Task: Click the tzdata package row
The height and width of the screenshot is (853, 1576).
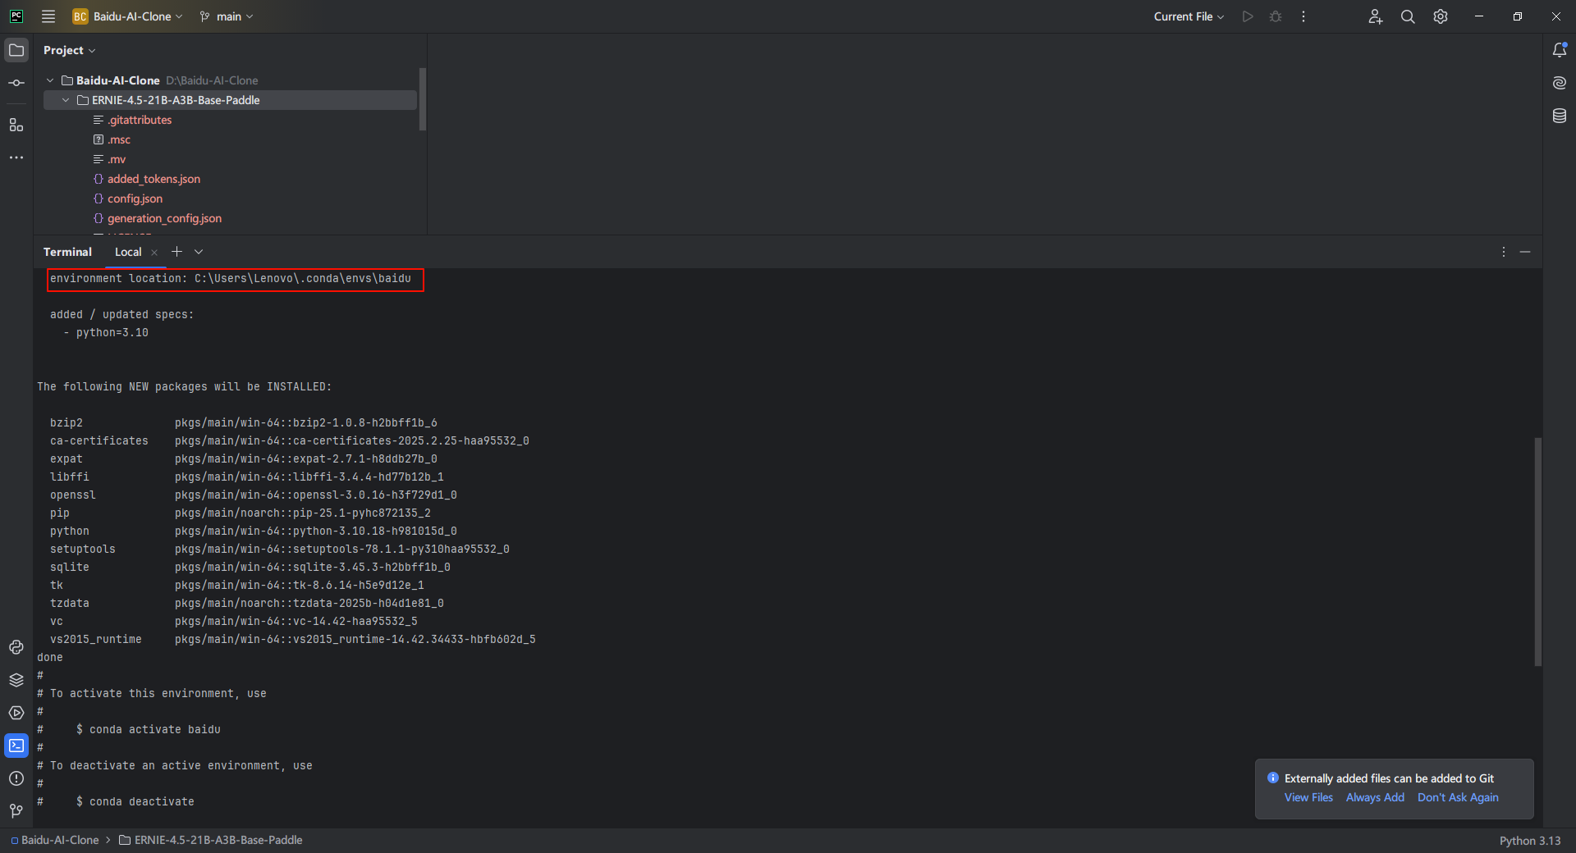Action: point(247,603)
